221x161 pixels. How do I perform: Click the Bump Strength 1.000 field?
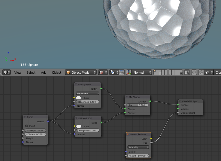(x=35, y=130)
